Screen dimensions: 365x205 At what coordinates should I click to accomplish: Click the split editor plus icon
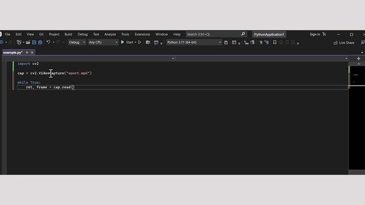[x=359, y=59]
